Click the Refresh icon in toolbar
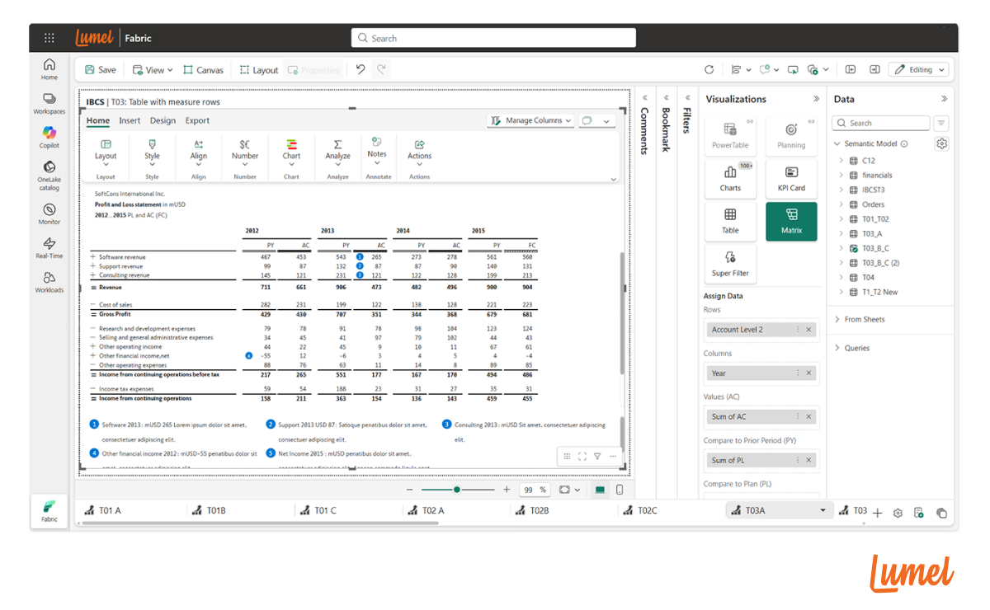The image size is (990, 610). click(x=709, y=70)
